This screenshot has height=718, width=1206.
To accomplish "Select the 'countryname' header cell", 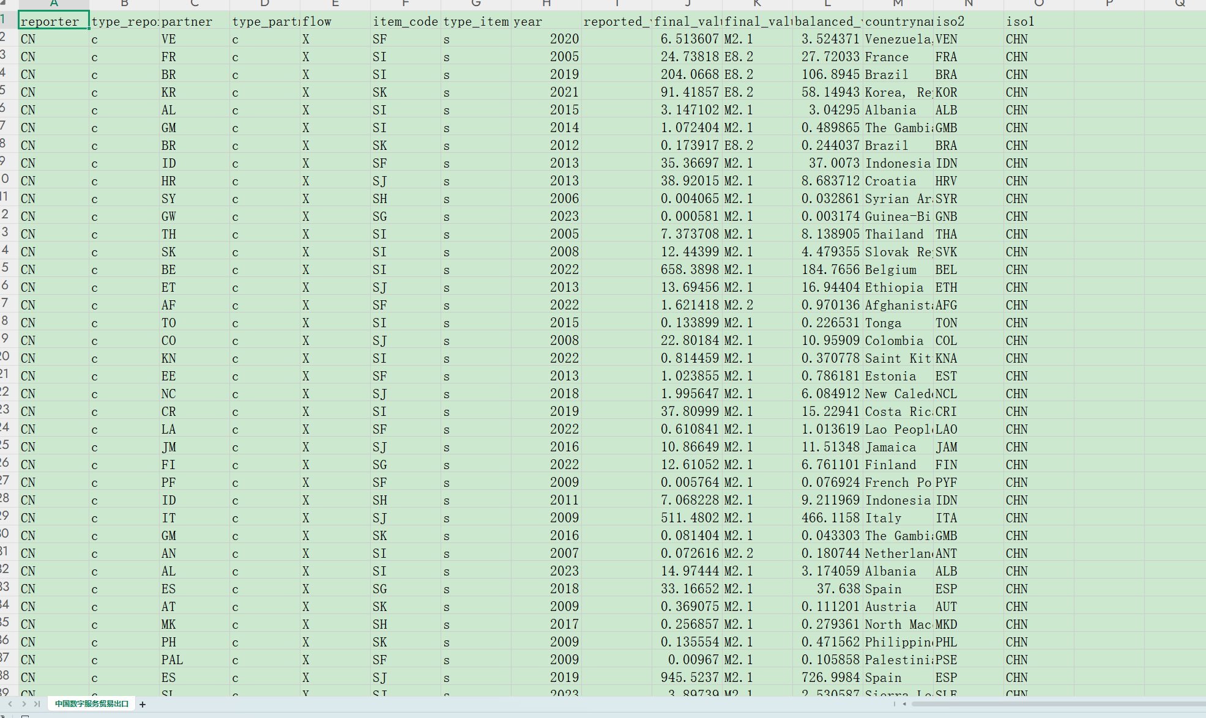I will (x=898, y=21).
